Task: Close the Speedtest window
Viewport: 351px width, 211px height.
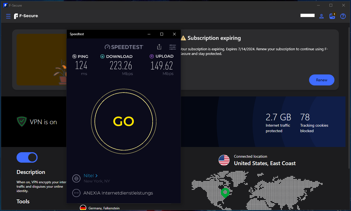Action: coord(174,34)
